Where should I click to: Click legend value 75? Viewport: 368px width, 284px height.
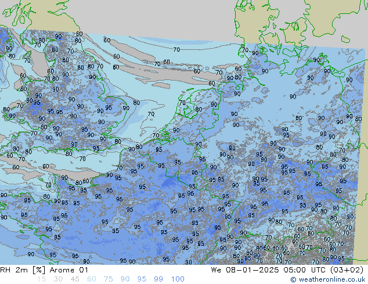coord(108,279)
